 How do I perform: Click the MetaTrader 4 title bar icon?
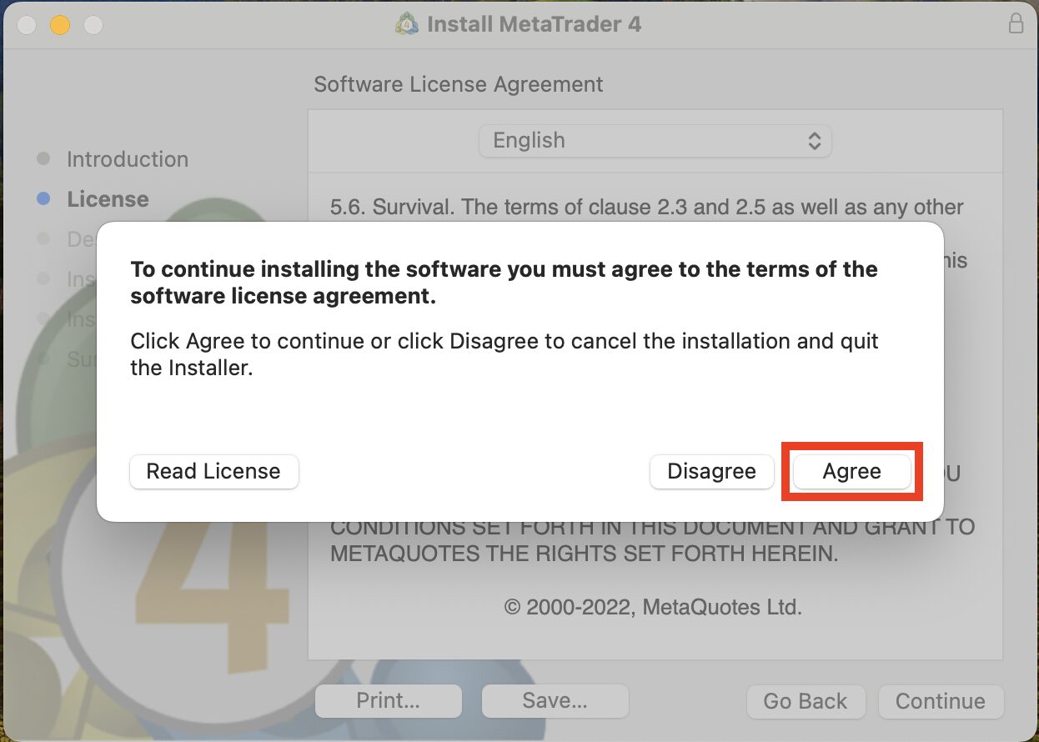(x=406, y=23)
